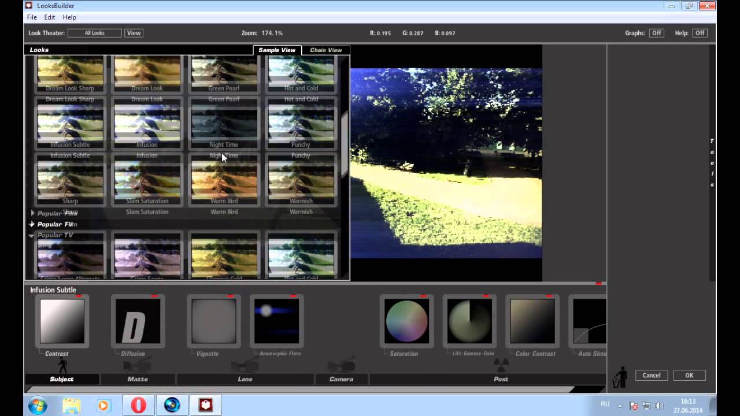Click the View button
The width and height of the screenshot is (740, 416).
click(x=134, y=33)
